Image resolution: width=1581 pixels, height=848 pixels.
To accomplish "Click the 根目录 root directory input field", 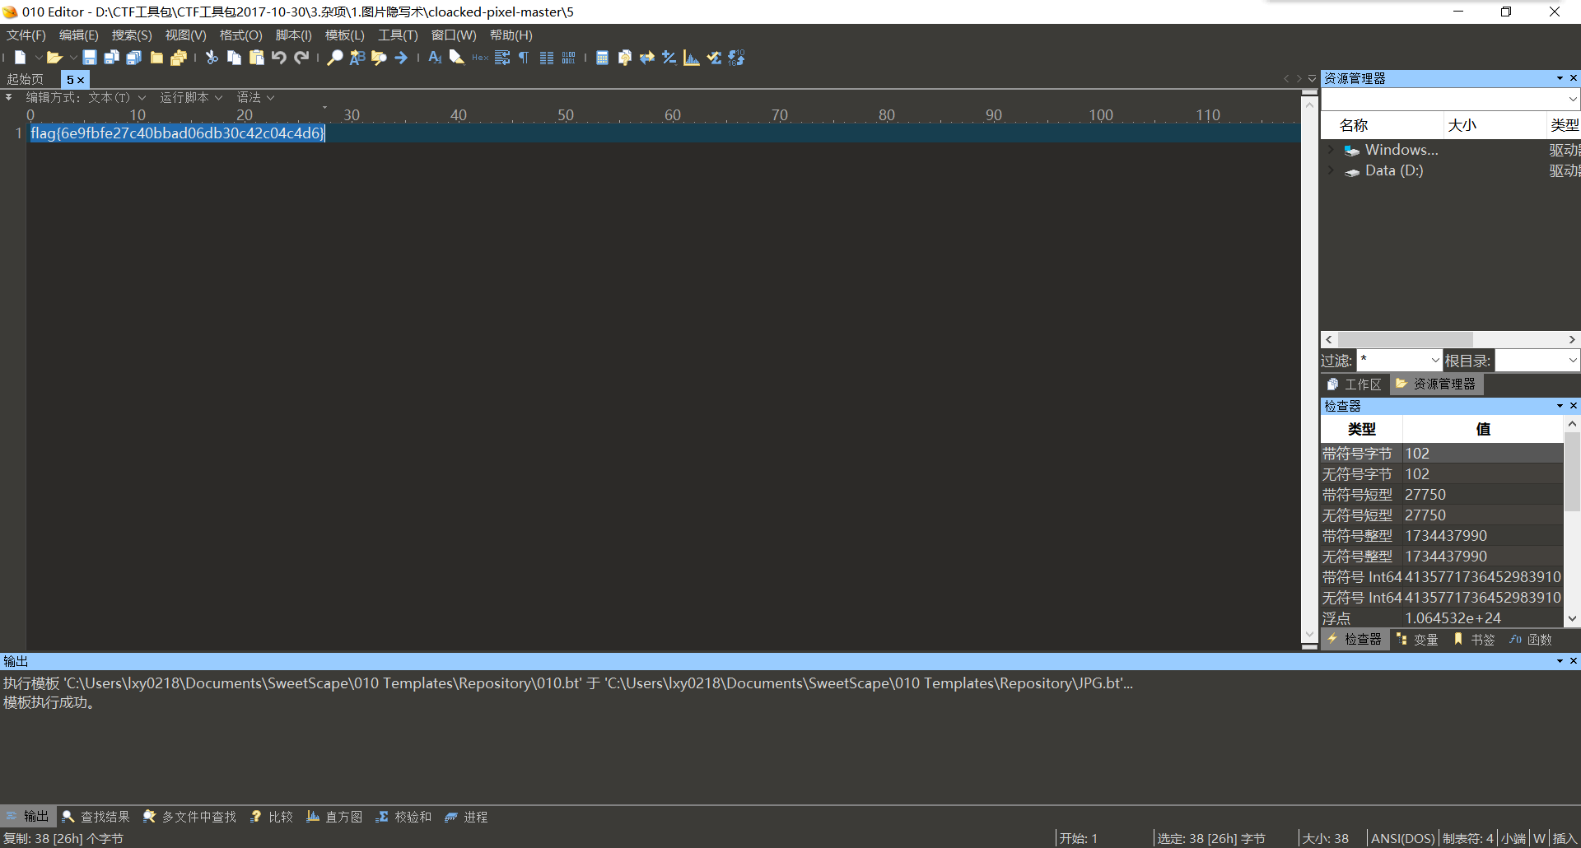I will (1530, 361).
